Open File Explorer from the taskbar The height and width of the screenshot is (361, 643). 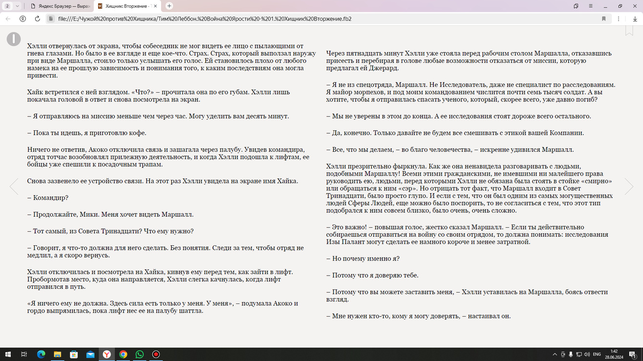[57, 354]
